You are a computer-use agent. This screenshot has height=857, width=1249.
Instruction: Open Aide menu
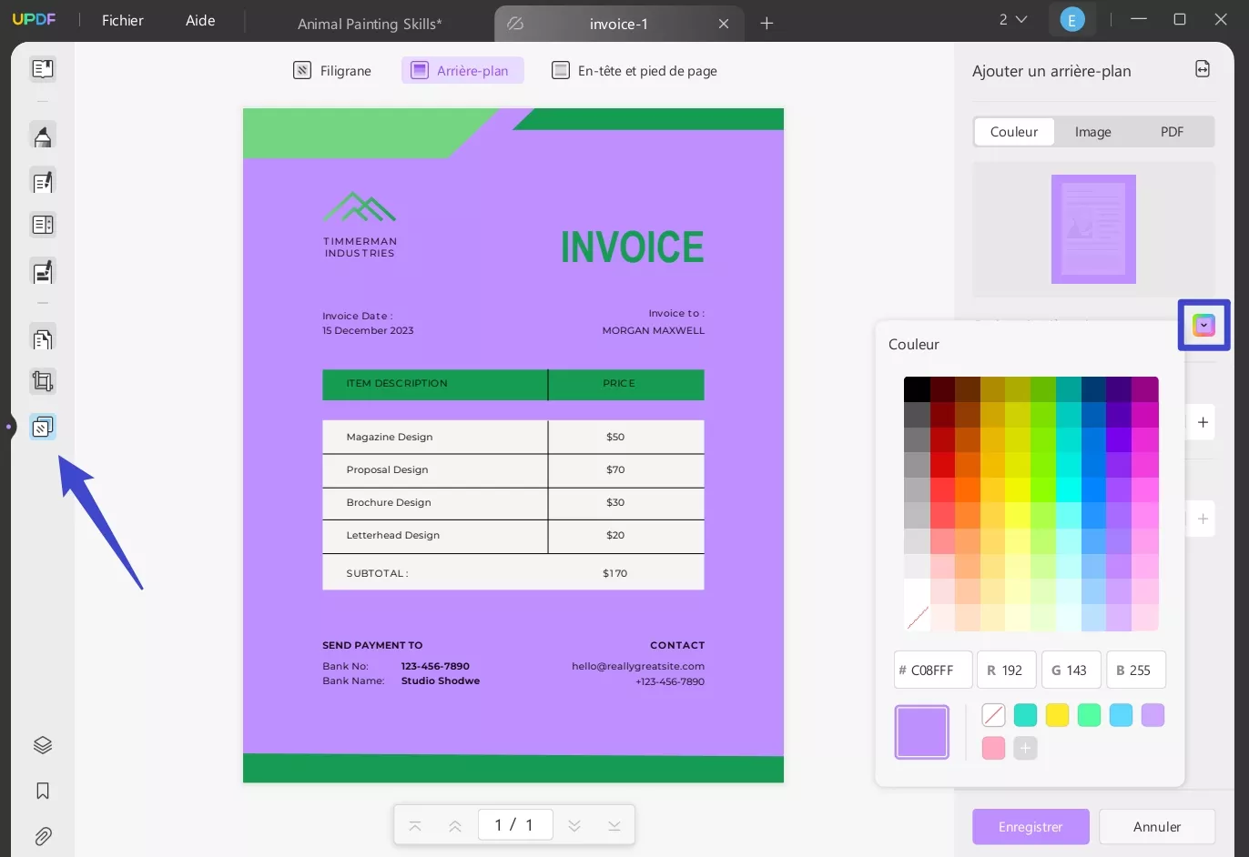200,20
